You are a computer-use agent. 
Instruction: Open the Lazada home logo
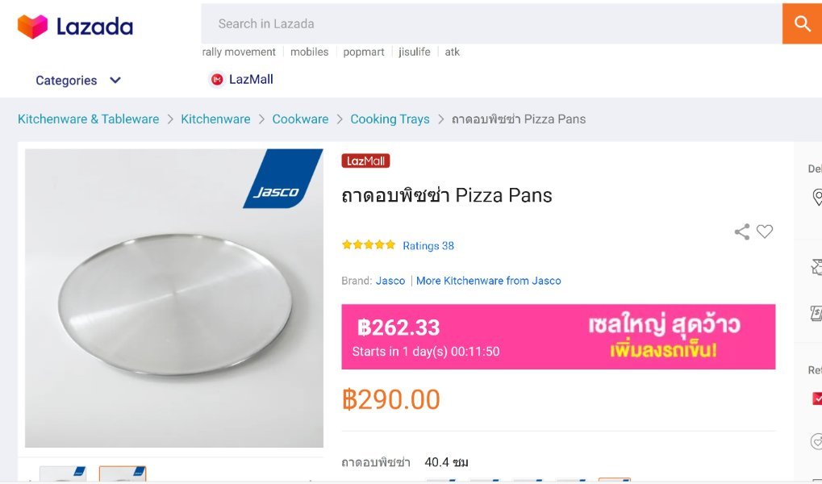point(75,27)
